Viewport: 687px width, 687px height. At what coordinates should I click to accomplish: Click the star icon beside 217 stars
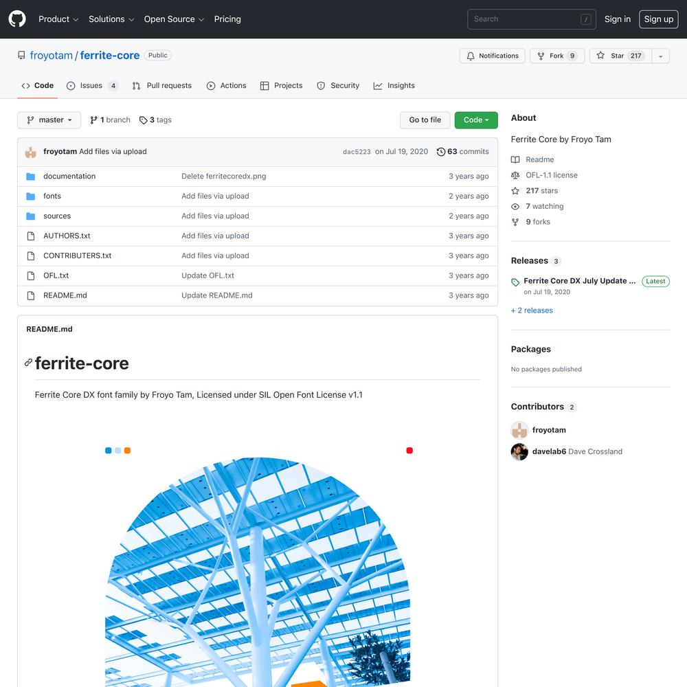[515, 190]
